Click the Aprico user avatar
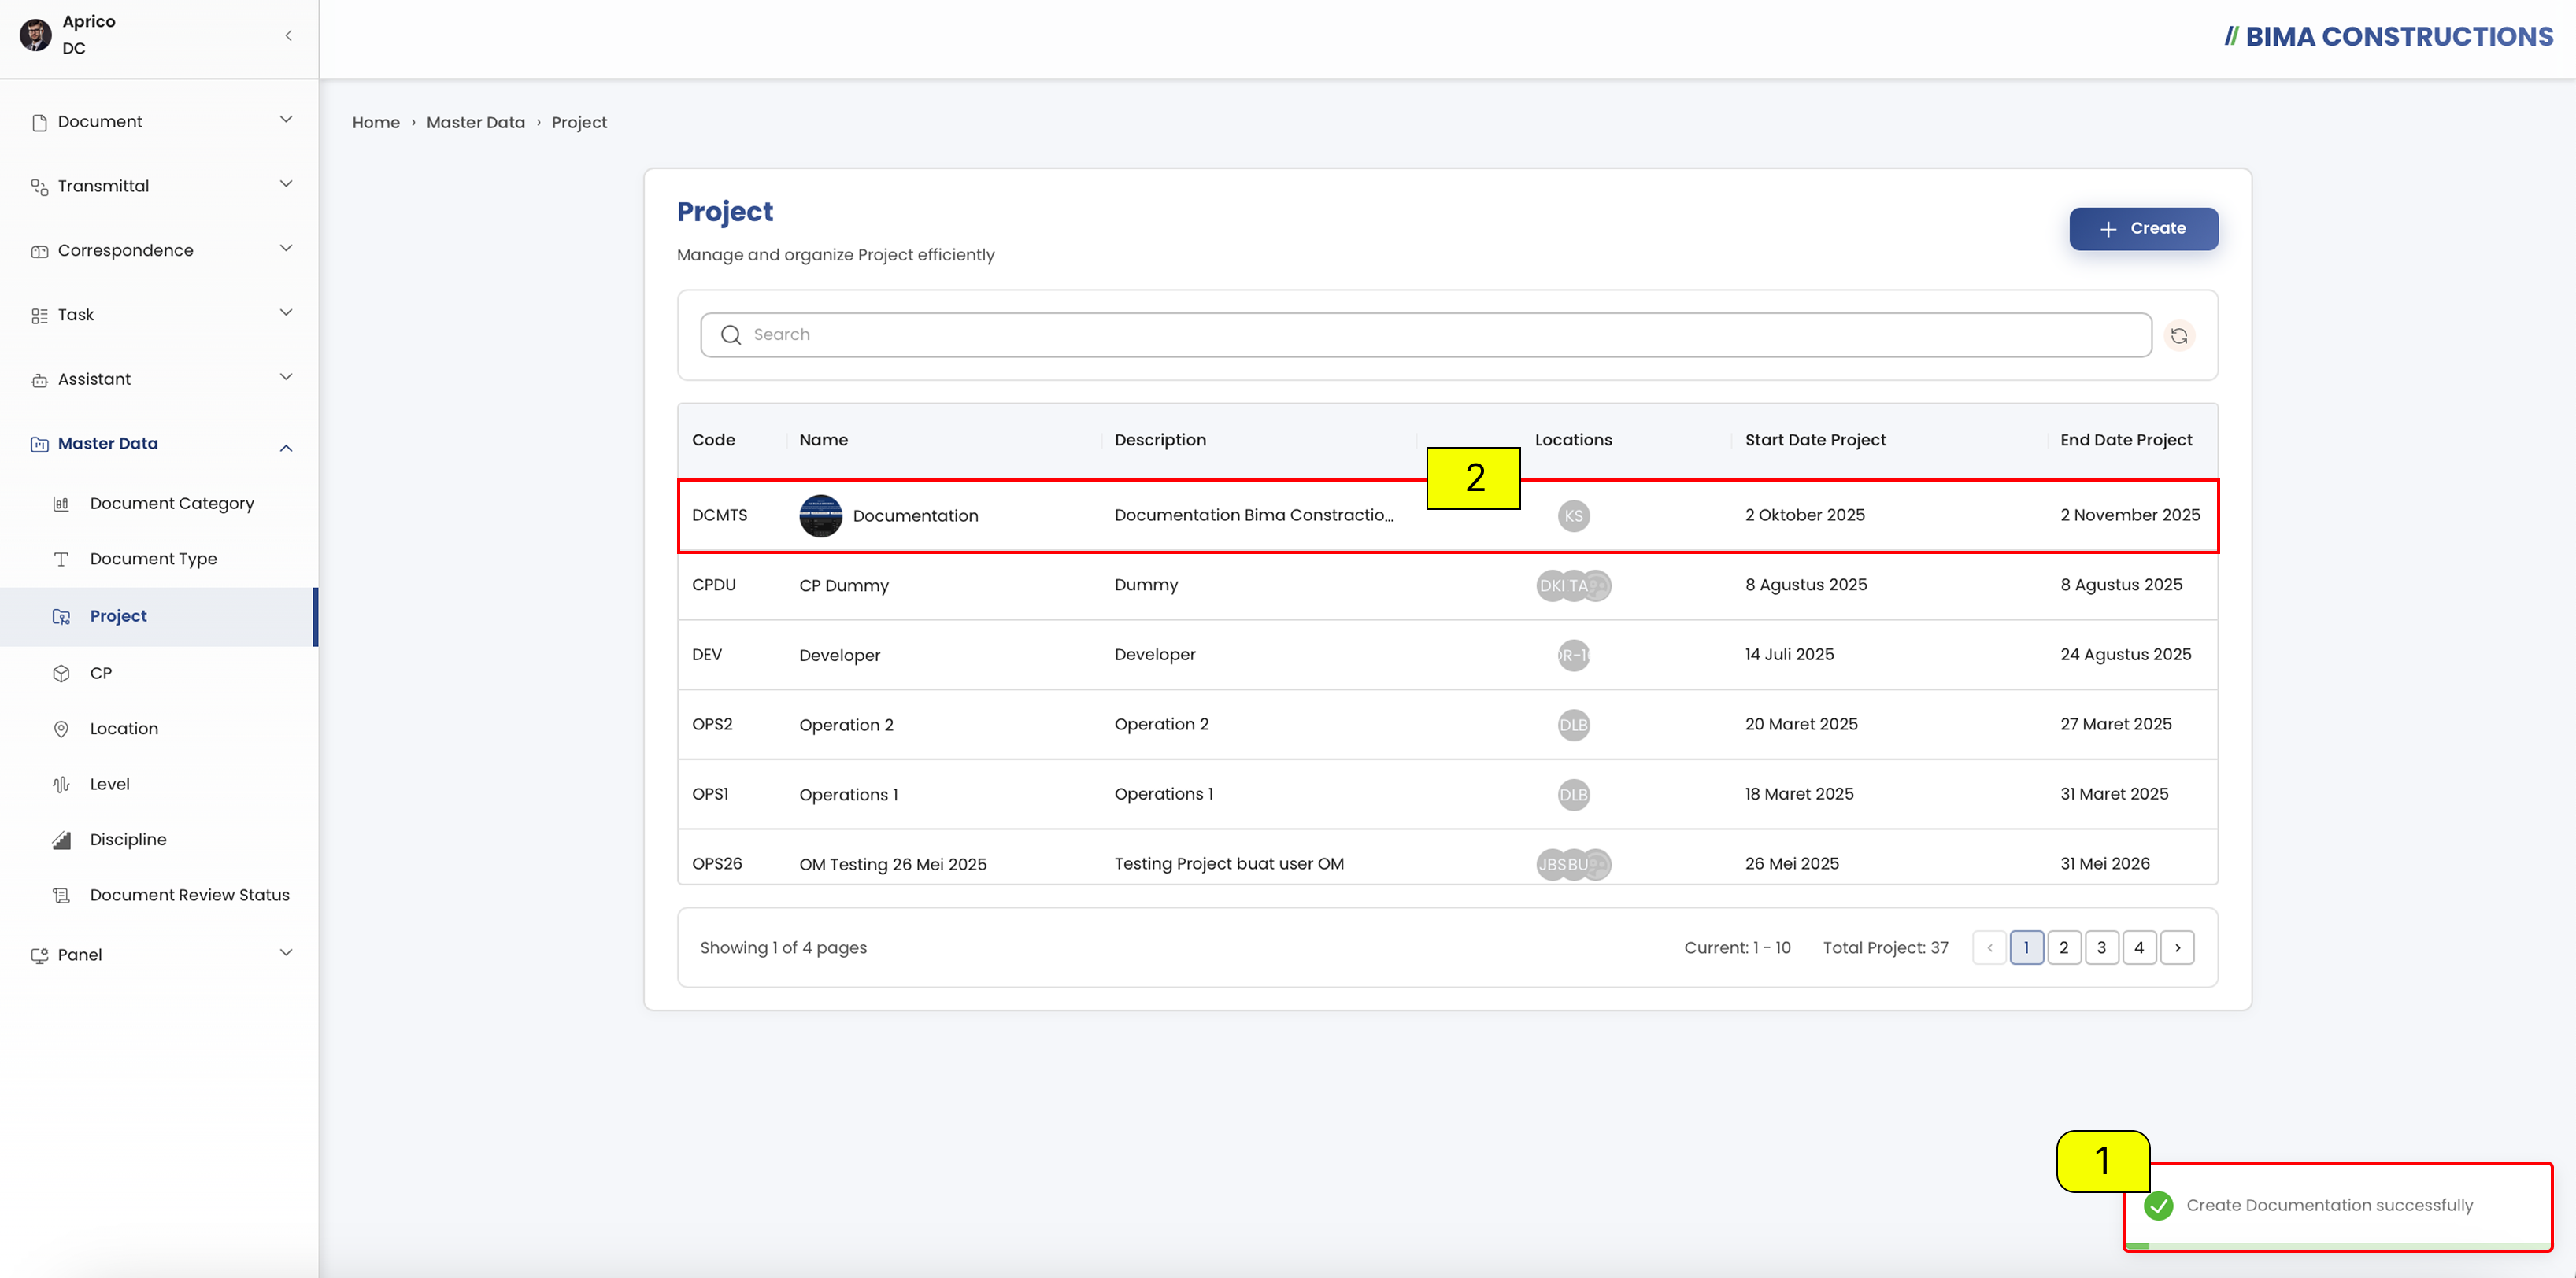The width and height of the screenshot is (2576, 1278). [x=36, y=35]
